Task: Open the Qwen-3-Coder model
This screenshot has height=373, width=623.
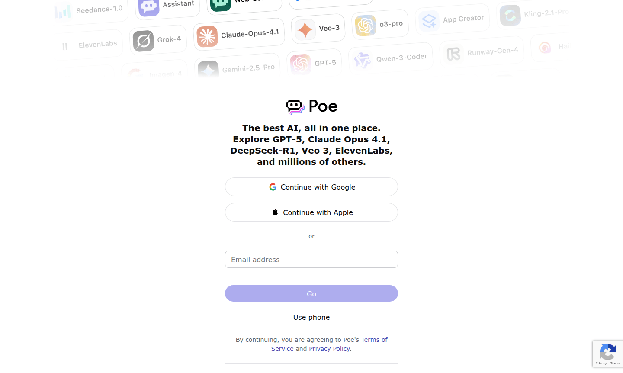Action: pyautogui.click(x=390, y=56)
